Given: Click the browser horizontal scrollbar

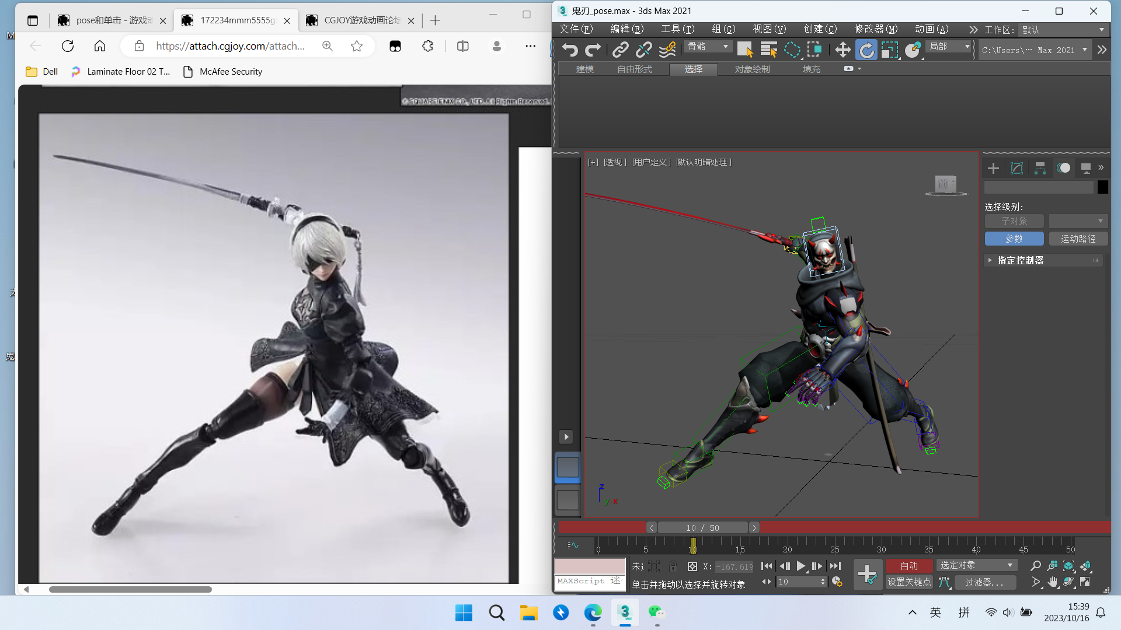Looking at the screenshot, I should pyautogui.click(x=130, y=589).
